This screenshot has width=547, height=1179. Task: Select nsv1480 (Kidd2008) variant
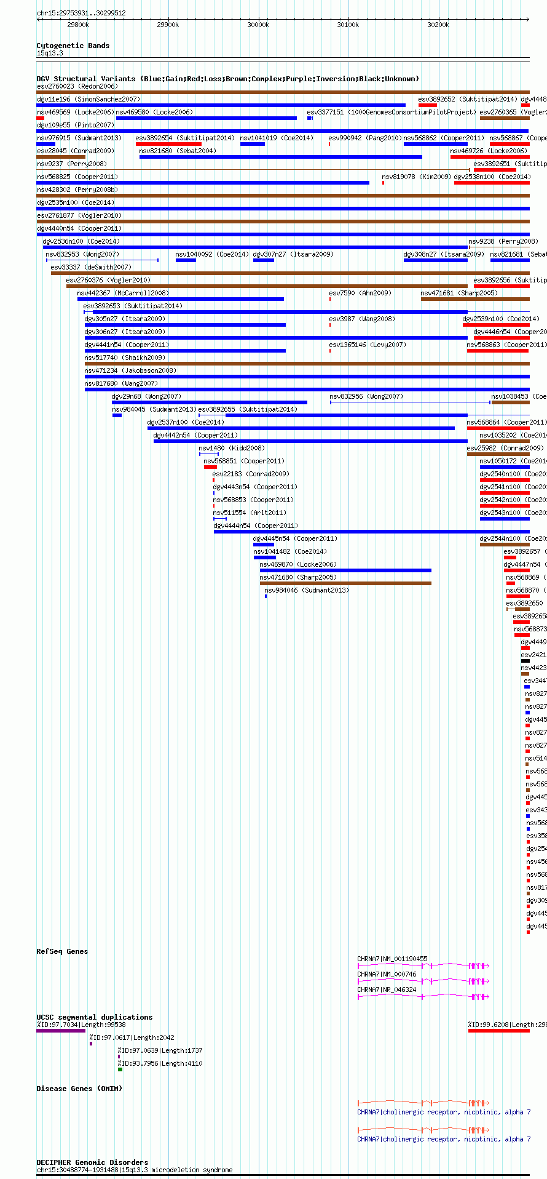[x=232, y=449]
